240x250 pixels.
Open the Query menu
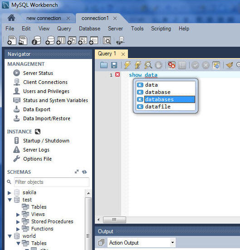tap(64, 29)
